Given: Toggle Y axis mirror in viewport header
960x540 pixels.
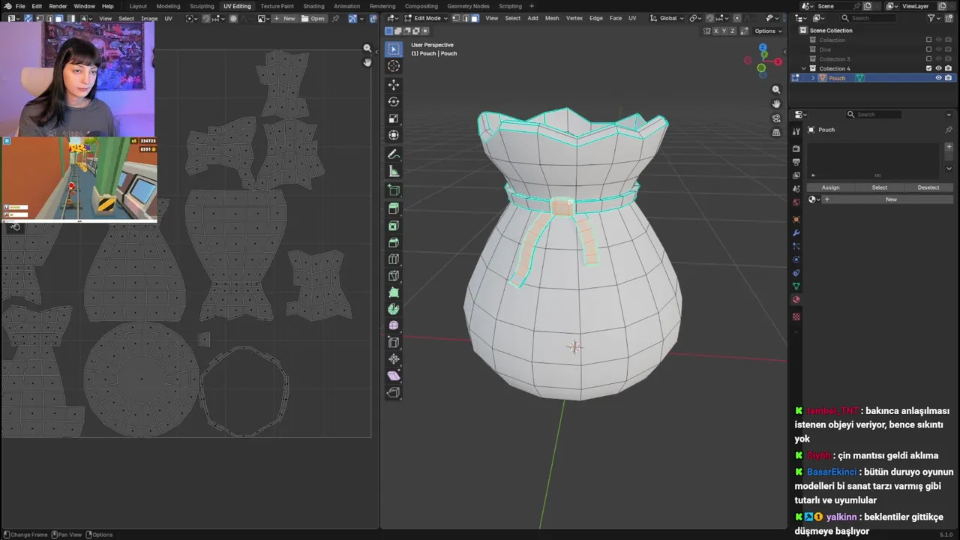Looking at the screenshot, I should [725, 31].
